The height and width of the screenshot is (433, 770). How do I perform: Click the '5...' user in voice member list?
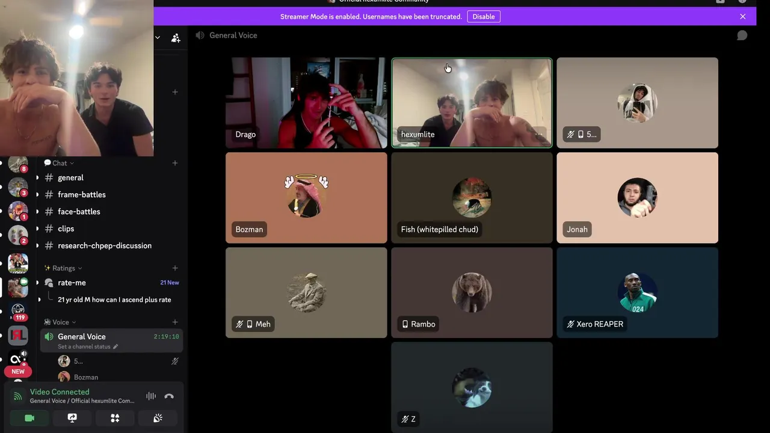(x=78, y=361)
